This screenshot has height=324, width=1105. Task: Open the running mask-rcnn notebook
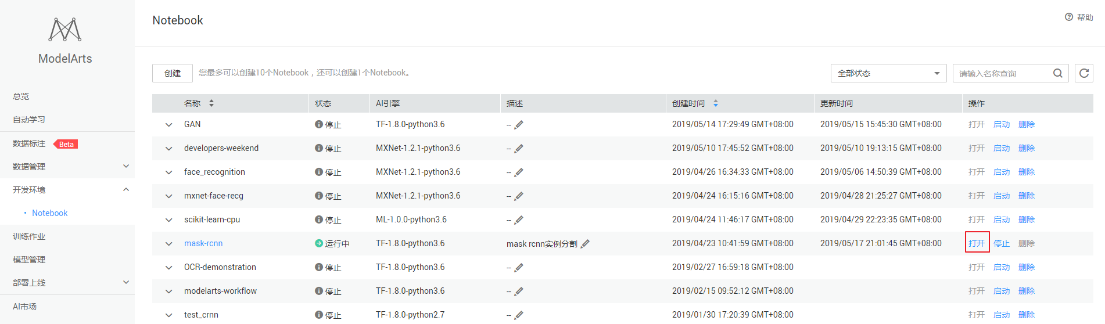(977, 243)
